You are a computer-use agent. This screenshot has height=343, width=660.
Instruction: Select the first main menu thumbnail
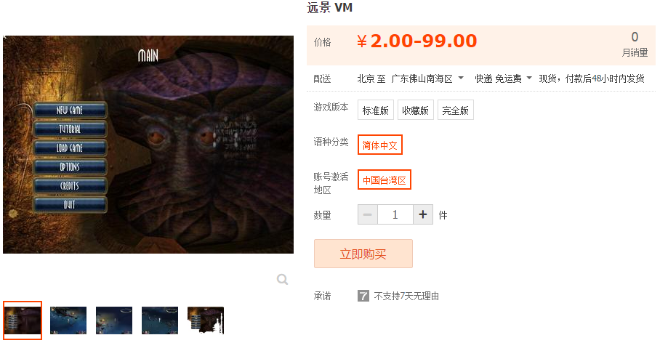[x=23, y=320]
